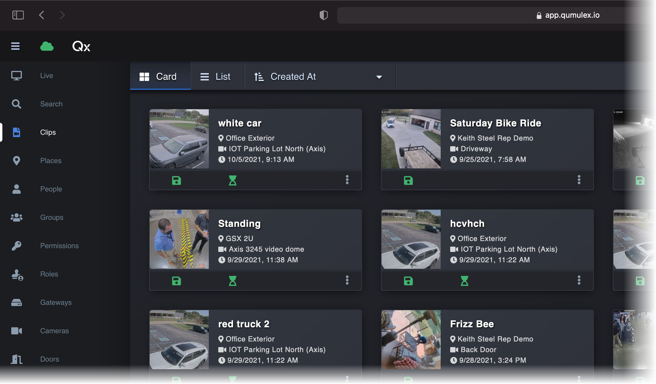The height and width of the screenshot is (384, 656).
Task: Click the Saturday Bike Ride title
Action: coord(496,123)
